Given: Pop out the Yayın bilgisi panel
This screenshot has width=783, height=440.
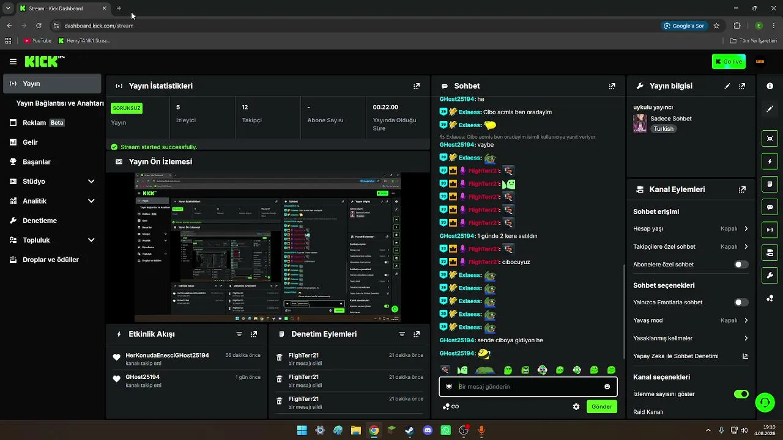Looking at the screenshot, I should [x=742, y=86].
